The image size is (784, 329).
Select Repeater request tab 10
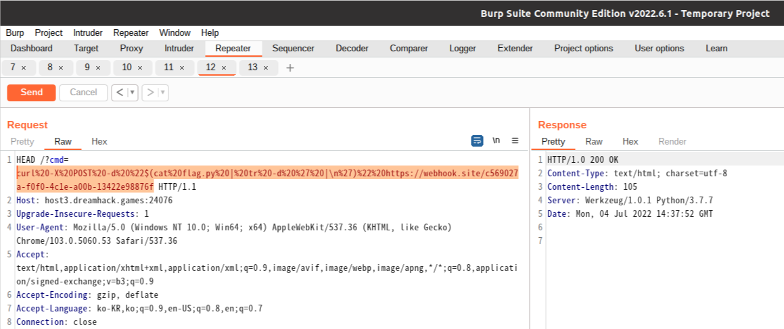coord(127,68)
